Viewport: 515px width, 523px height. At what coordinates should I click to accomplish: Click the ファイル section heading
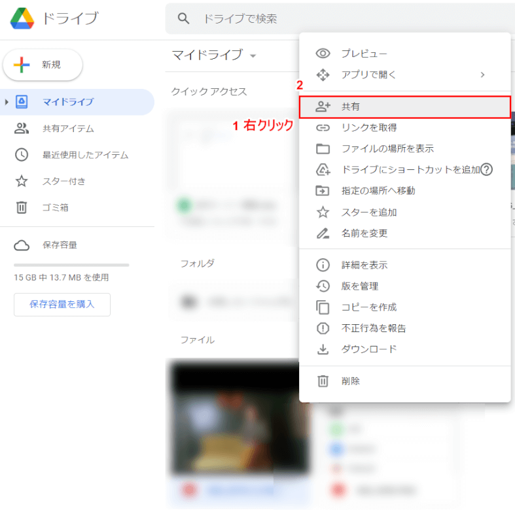pos(198,340)
